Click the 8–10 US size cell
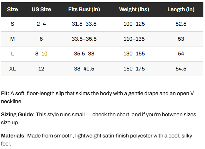Screen dimensions: 205x149 41,54
